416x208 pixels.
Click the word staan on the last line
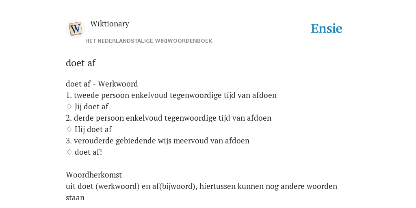click(x=75, y=198)
